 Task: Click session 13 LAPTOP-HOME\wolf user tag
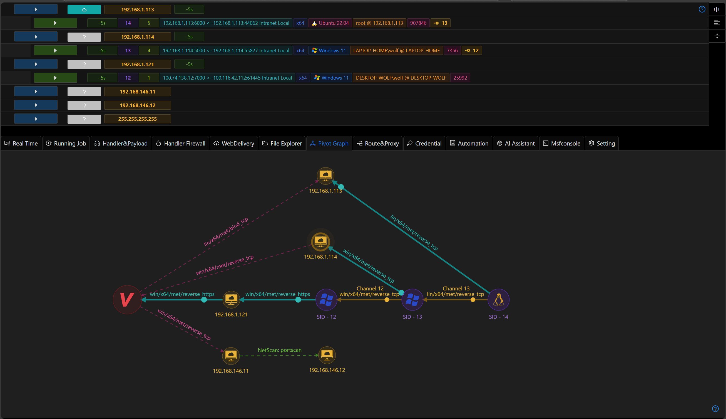(x=396, y=50)
